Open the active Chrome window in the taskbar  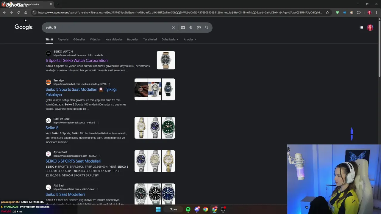[x=214, y=209]
